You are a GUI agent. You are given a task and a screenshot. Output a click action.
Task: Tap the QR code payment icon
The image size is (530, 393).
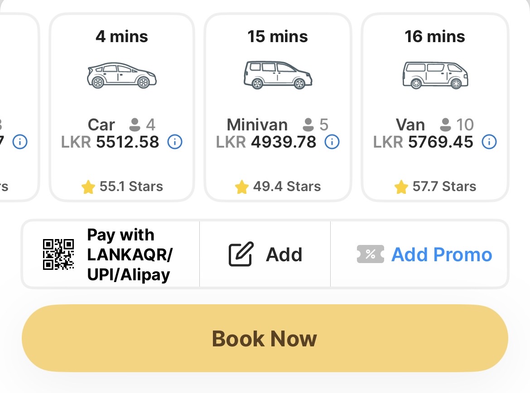[58, 254]
